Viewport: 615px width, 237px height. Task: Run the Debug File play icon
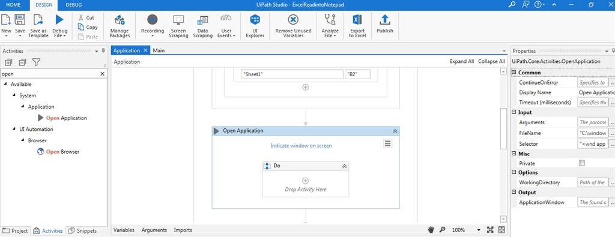[x=59, y=20]
